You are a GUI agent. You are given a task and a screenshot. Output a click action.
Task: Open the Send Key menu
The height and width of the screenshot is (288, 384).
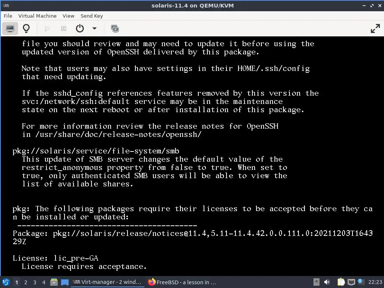point(91,16)
